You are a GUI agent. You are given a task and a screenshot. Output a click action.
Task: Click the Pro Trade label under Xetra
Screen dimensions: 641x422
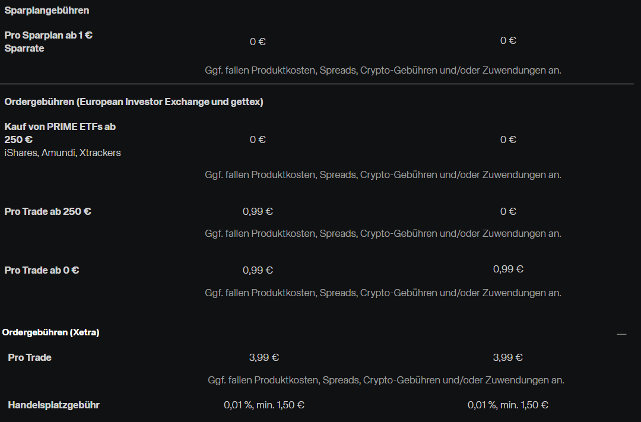point(30,357)
